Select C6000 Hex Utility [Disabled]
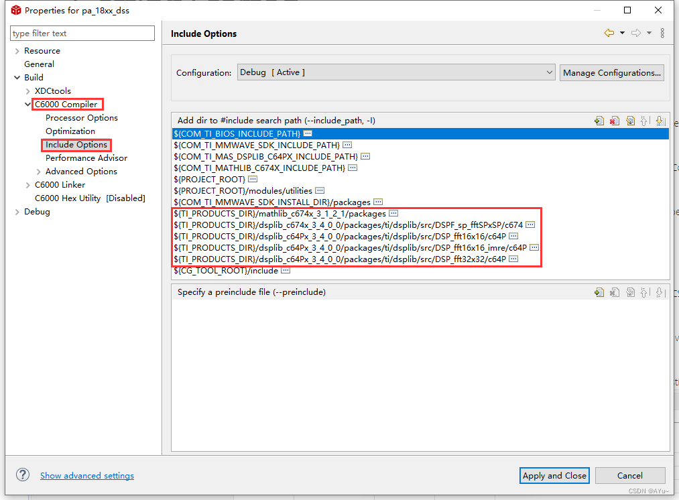Screen dimensions: 679x500 (x=90, y=198)
